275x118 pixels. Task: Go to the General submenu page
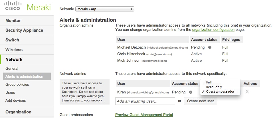(x=12, y=68)
